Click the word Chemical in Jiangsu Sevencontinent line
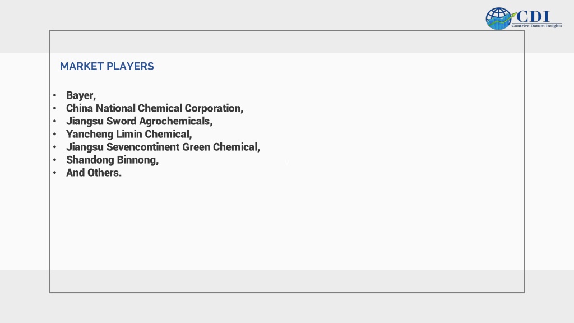 (237, 147)
